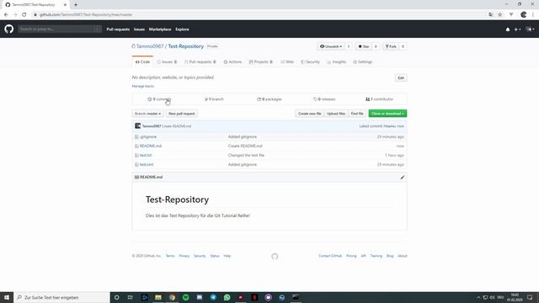Switch to the repository Issues tab
539x303 pixels.
(167, 61)
